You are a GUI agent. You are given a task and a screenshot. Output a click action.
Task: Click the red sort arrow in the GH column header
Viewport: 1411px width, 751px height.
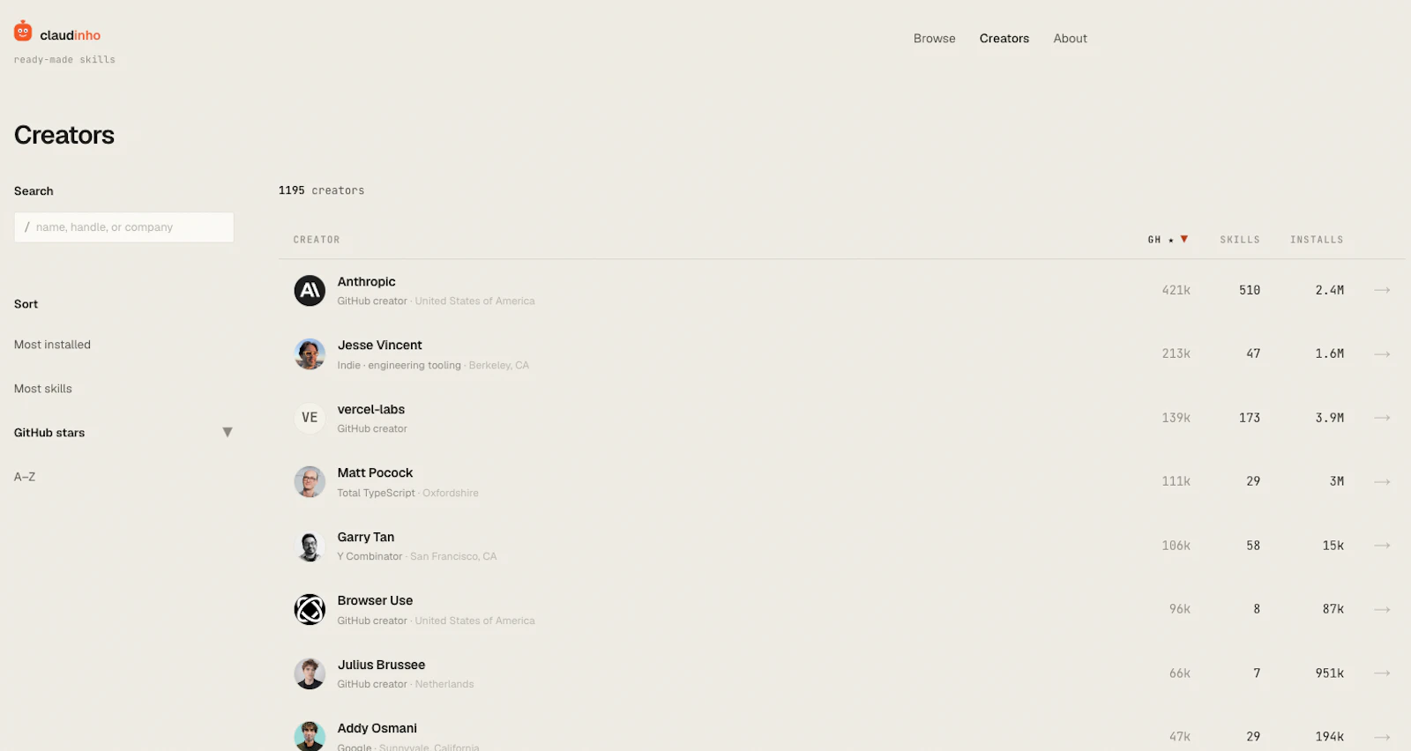point(1184,239)
